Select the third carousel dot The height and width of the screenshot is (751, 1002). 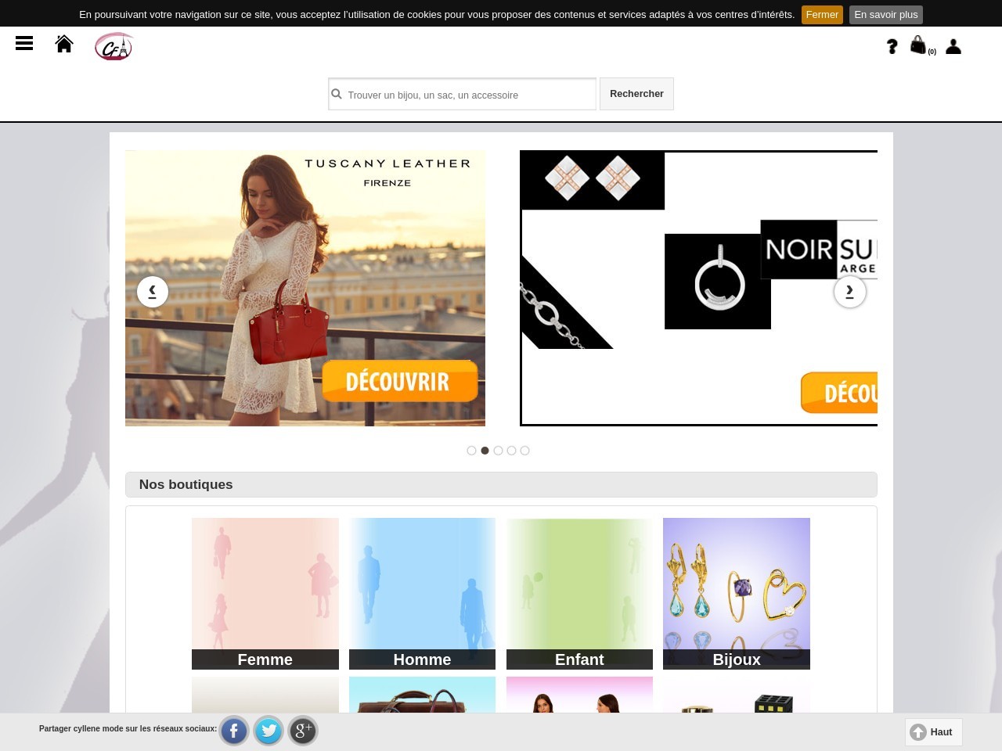coord(498,451)
